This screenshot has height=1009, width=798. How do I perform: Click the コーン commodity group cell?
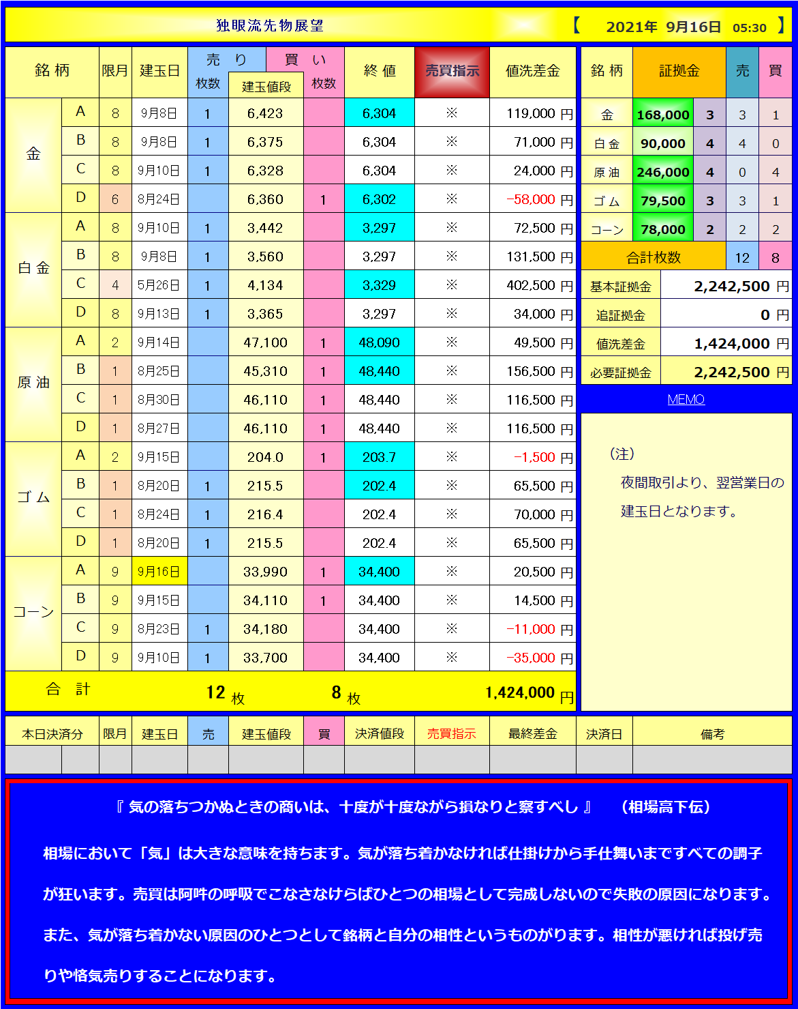[33, 614]
